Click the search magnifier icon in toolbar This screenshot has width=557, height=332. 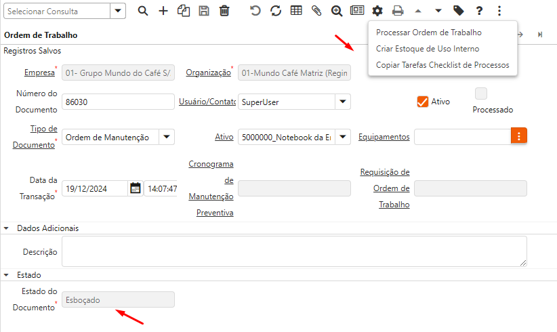point(142,11)
